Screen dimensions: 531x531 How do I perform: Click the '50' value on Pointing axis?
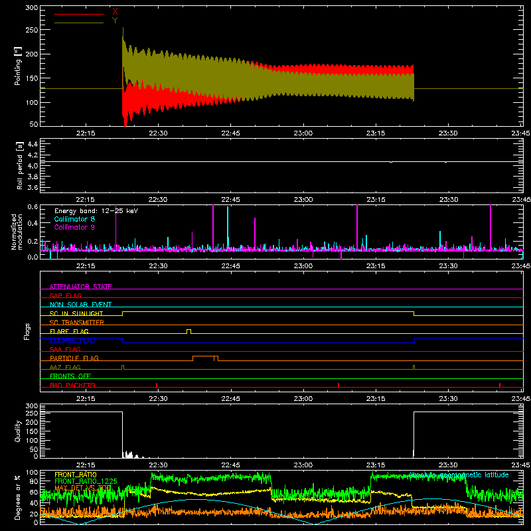pyautogui.click(x=34, y=124)
